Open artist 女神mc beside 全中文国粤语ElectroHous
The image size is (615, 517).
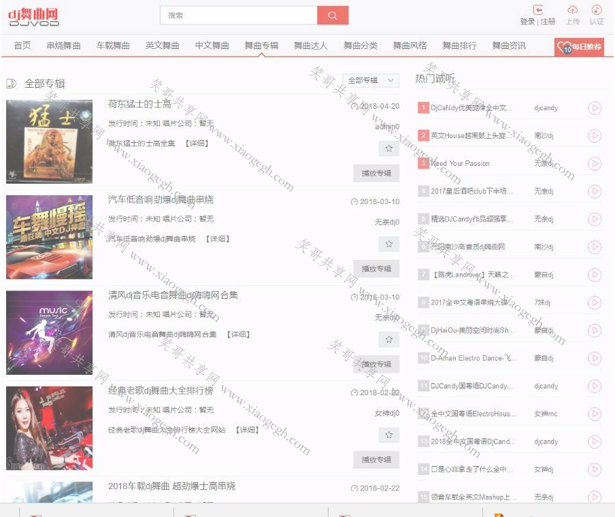[546, 414]
